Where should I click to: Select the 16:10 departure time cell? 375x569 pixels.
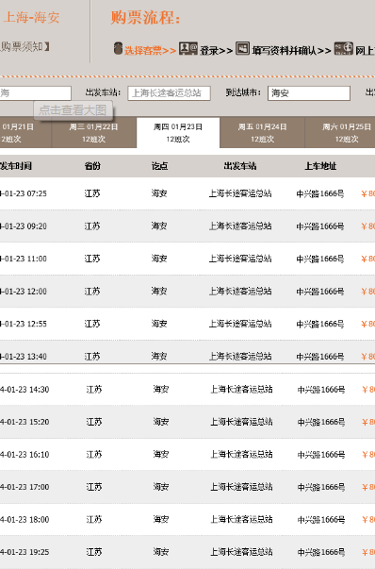24,454
